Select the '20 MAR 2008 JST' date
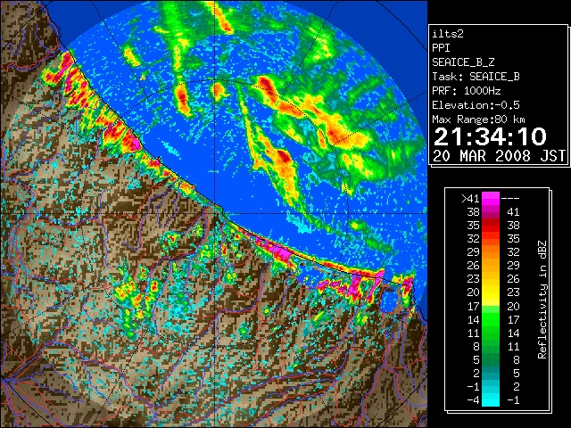The width and height of the screenshot is (571, 428). [499, 156]
